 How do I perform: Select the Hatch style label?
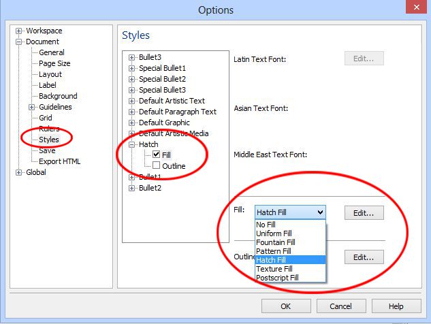148,144
